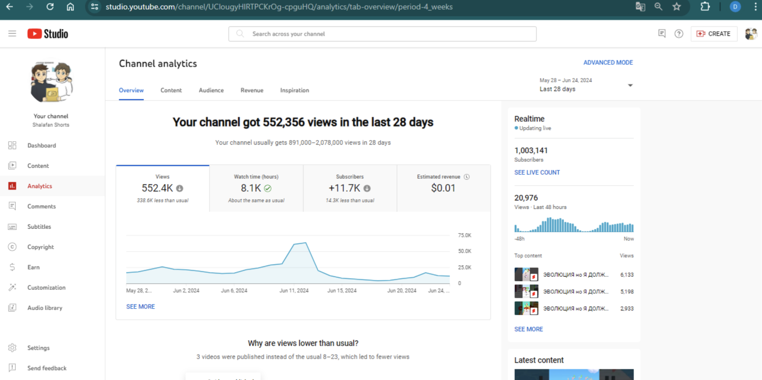Click SEE LIVE COUNT link

pyautogui.click(x=537, y=172)
